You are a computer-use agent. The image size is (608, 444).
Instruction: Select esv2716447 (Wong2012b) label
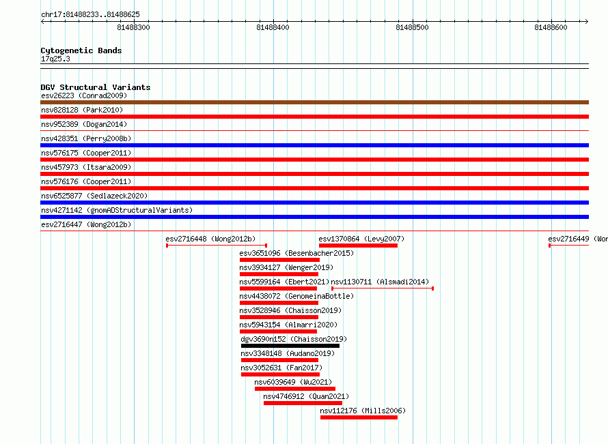86,224
